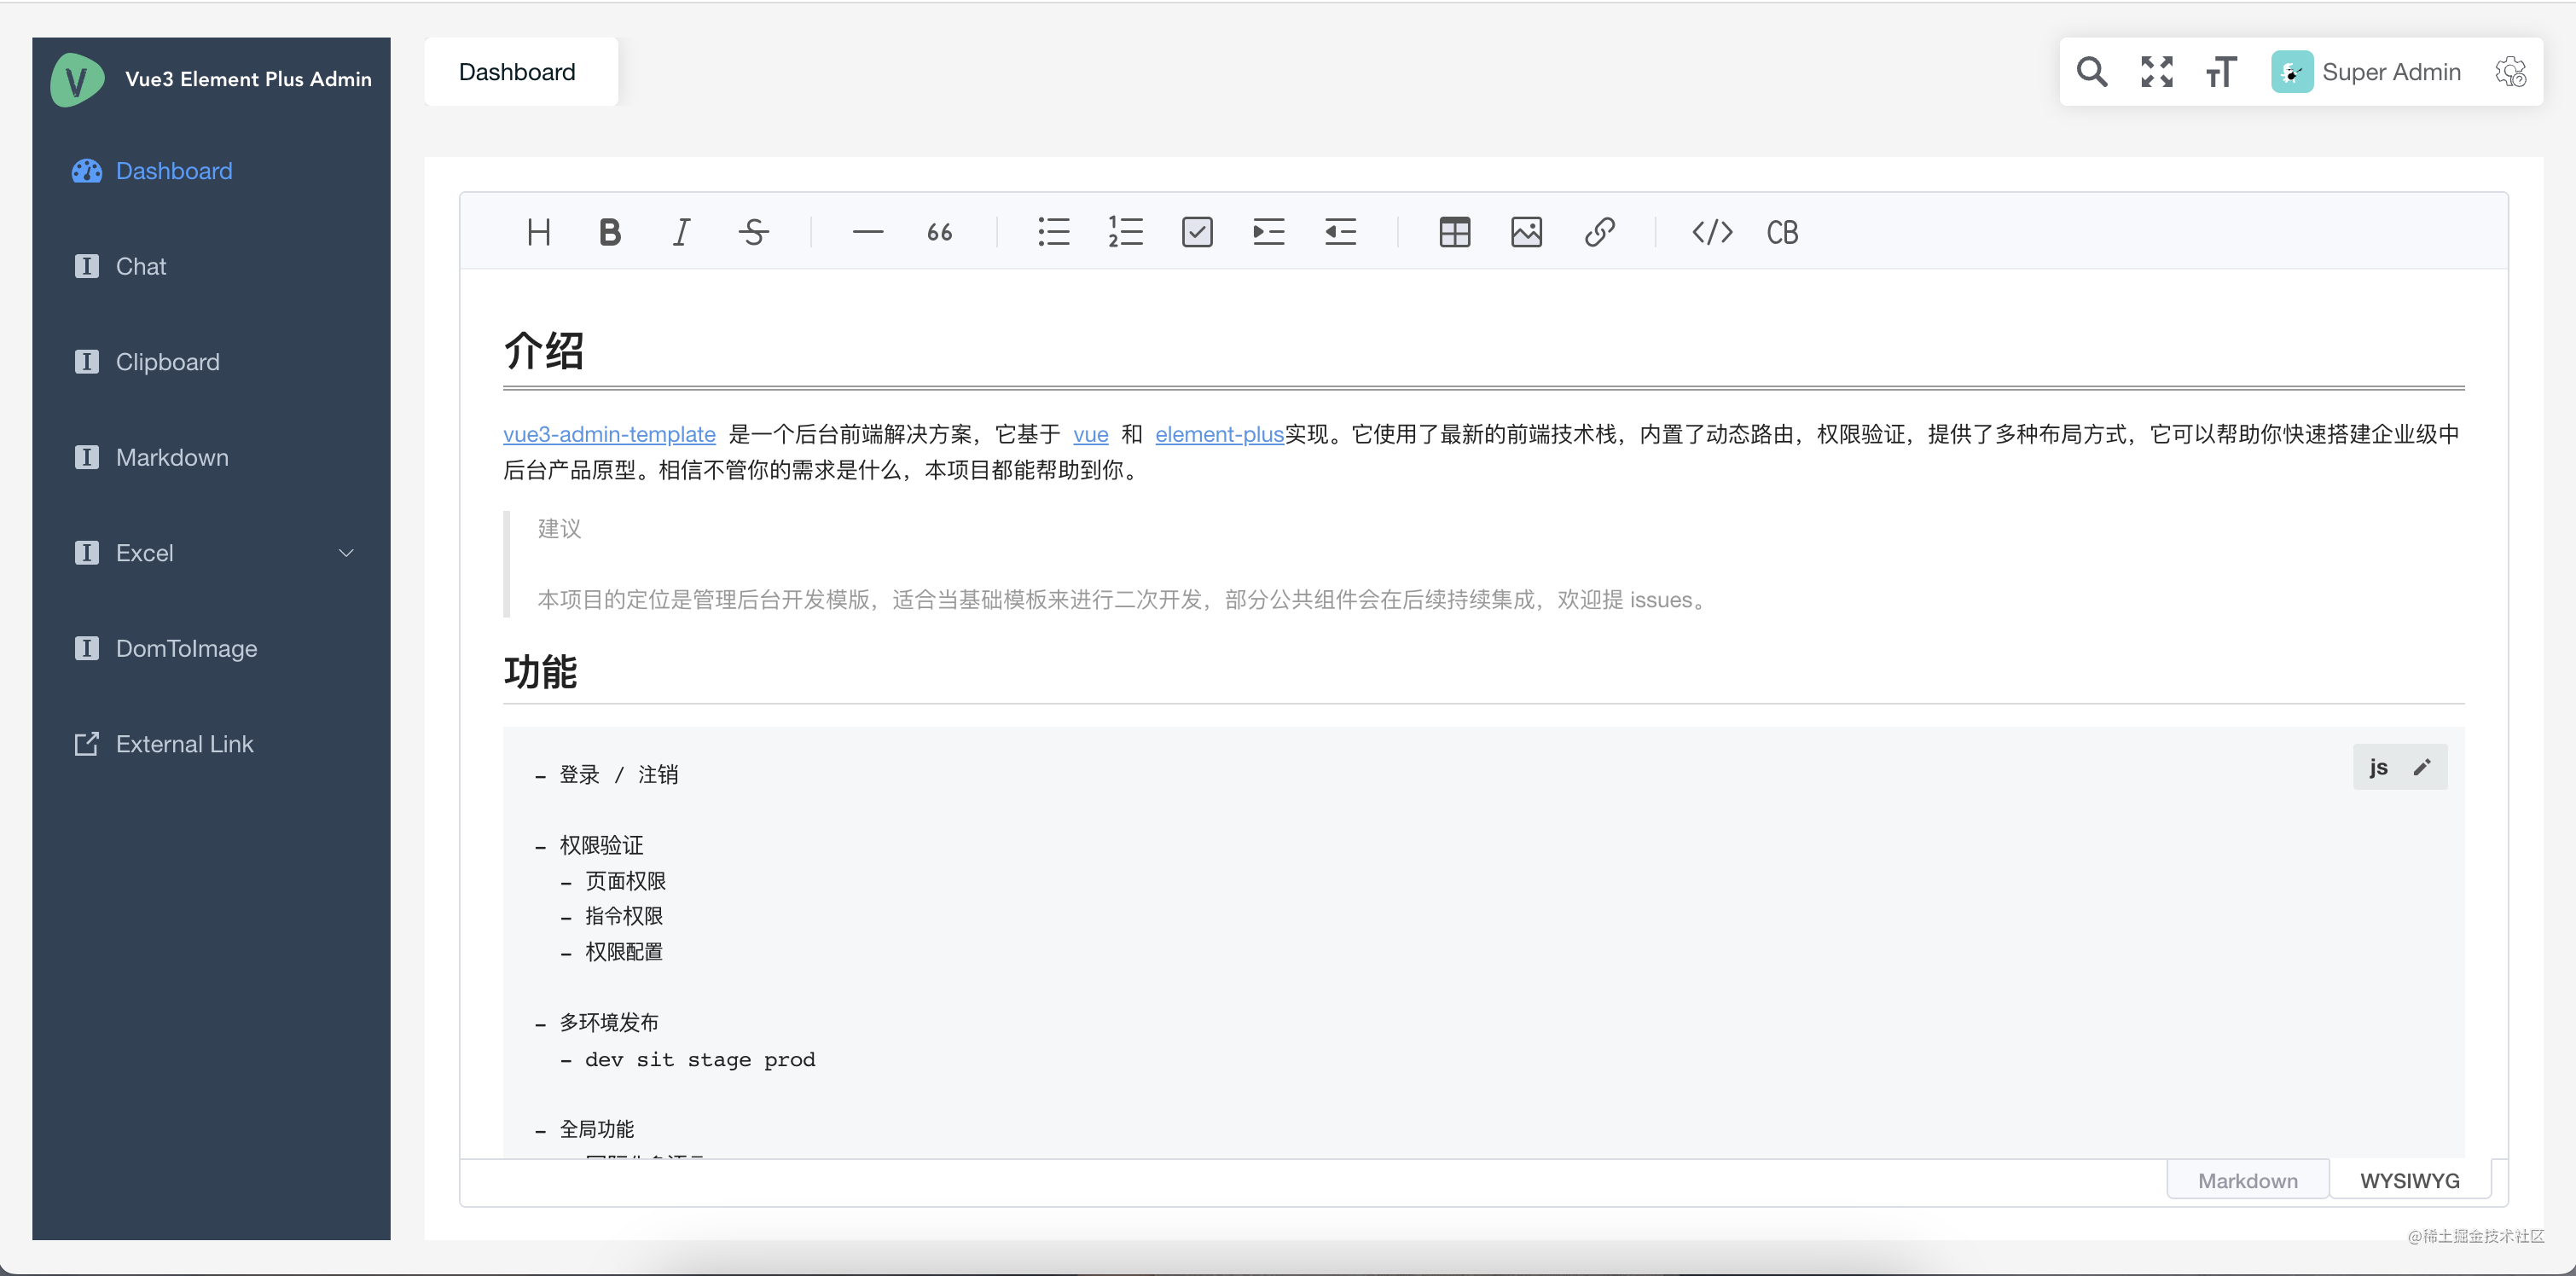The height and width of the screenshot is (1276, 2576).
Task: Enable fullscreen mode from the header
Action: 2156,71
